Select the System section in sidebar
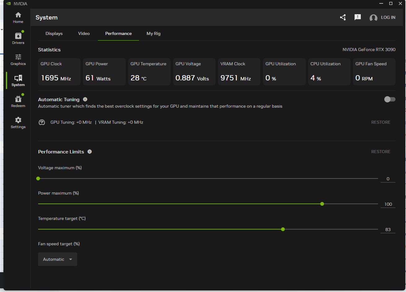The height and width of the screenshot is (292, 406). click(x=18, y=81)
